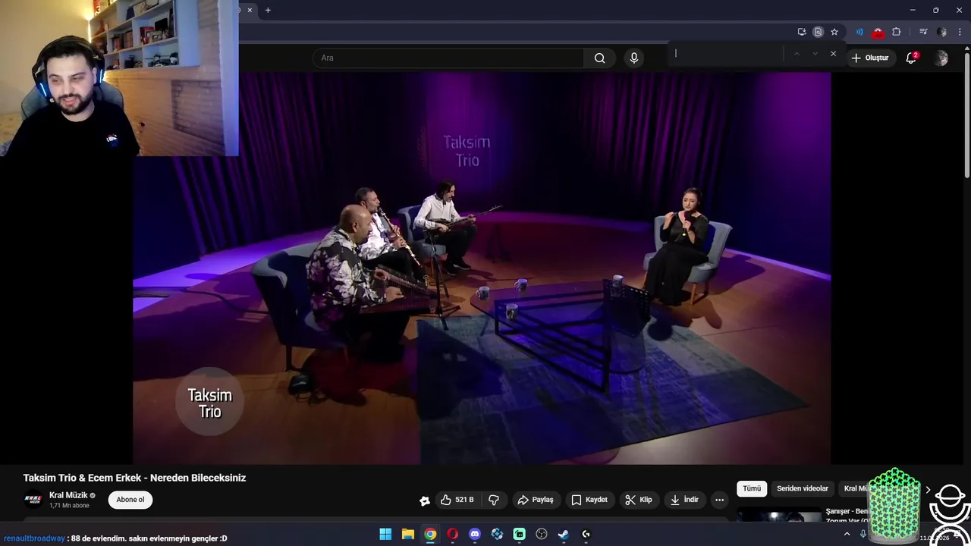
Task: Start voice search with microphone icon
Action: click(634, 58)
